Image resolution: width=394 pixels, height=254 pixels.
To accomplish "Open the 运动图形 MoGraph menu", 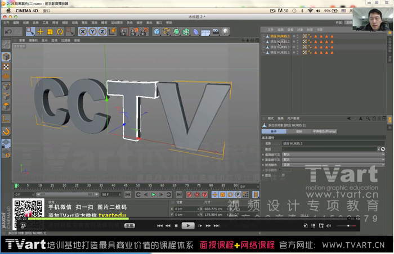I will coord(117,22).
